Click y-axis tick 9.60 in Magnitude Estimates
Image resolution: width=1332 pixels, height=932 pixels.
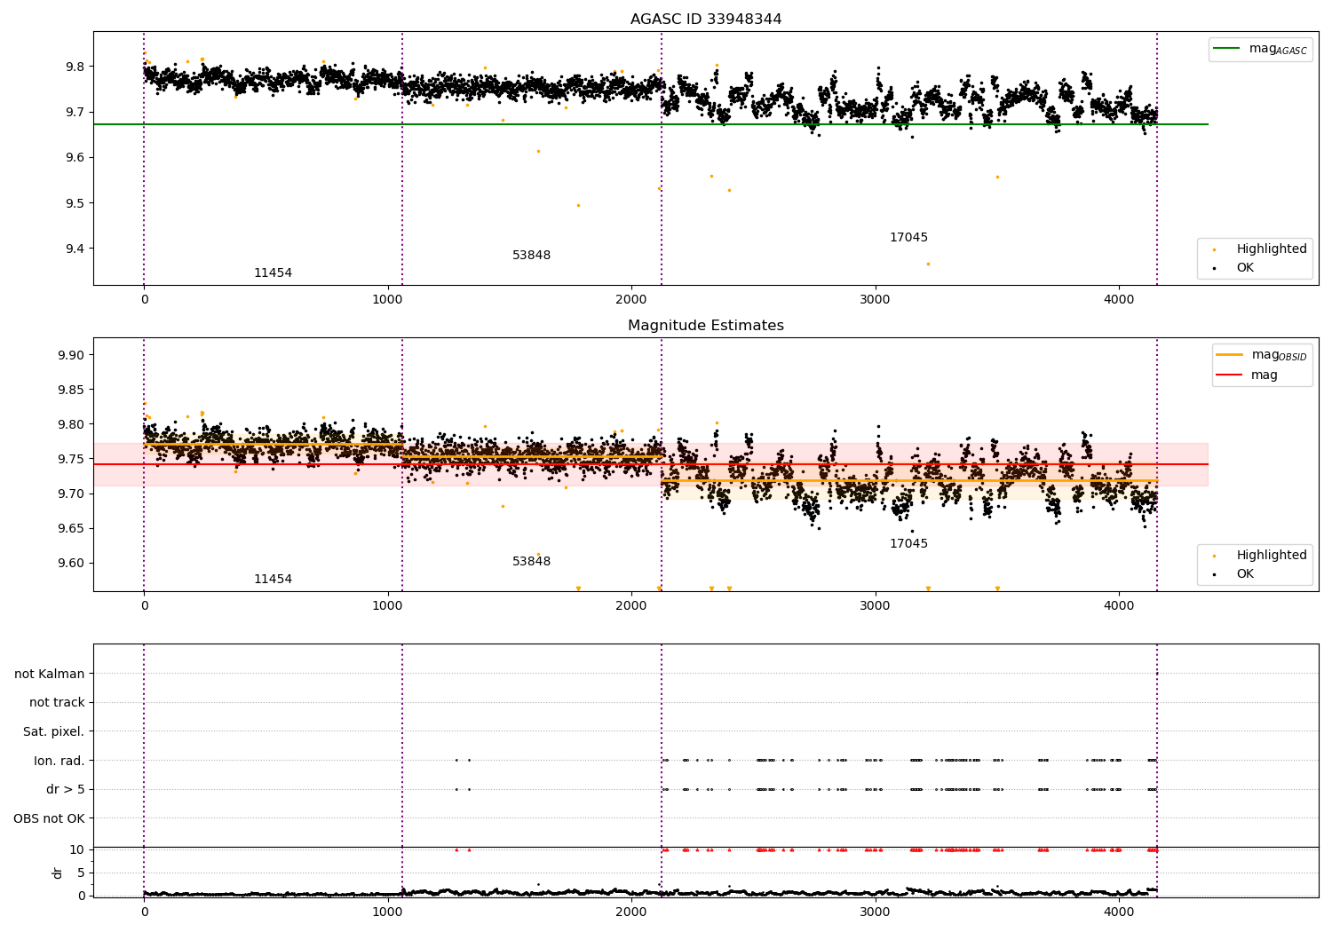[71, 563]
